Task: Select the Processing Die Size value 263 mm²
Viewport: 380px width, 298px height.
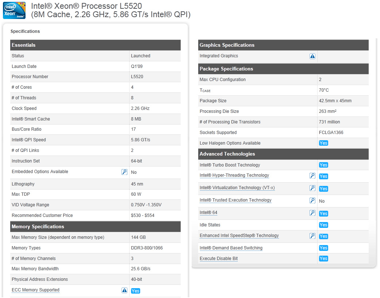Action: tap(328, 111)
